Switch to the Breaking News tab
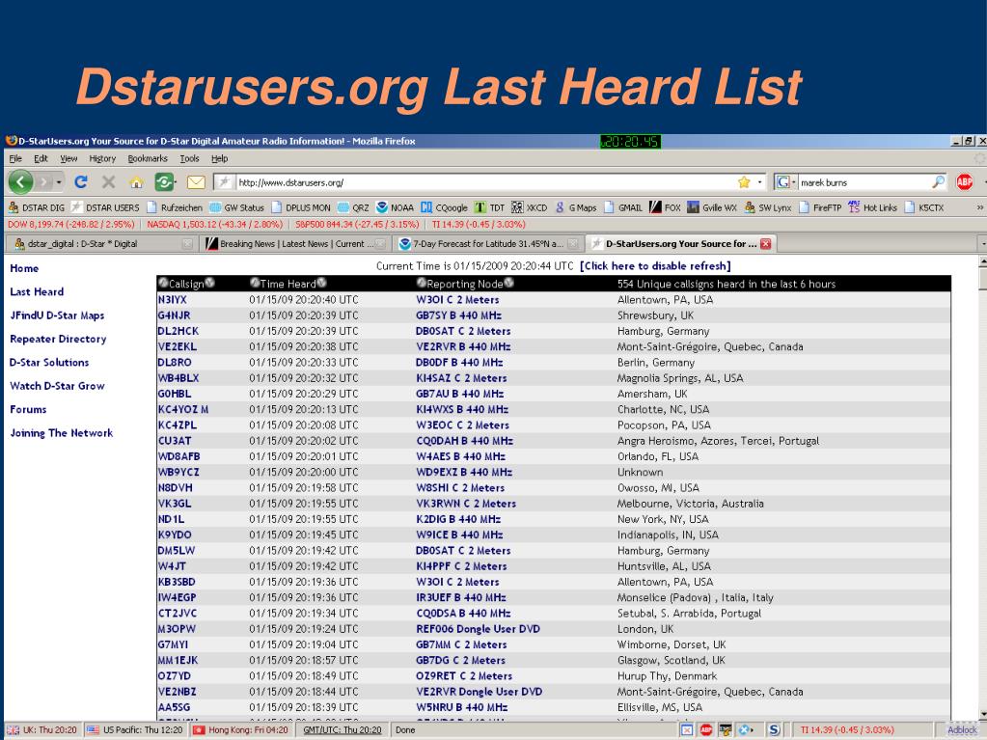 tap(294, 243)
